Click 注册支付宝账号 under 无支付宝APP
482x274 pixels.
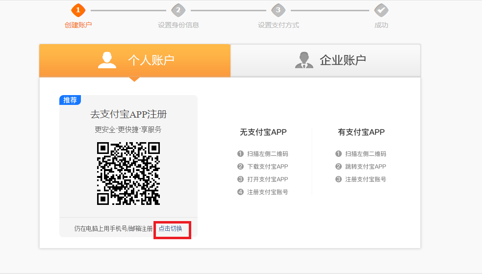coord(267,192)
